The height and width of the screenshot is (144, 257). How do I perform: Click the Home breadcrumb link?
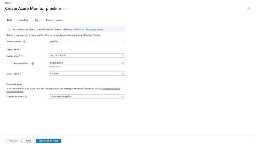click(8, 3)
